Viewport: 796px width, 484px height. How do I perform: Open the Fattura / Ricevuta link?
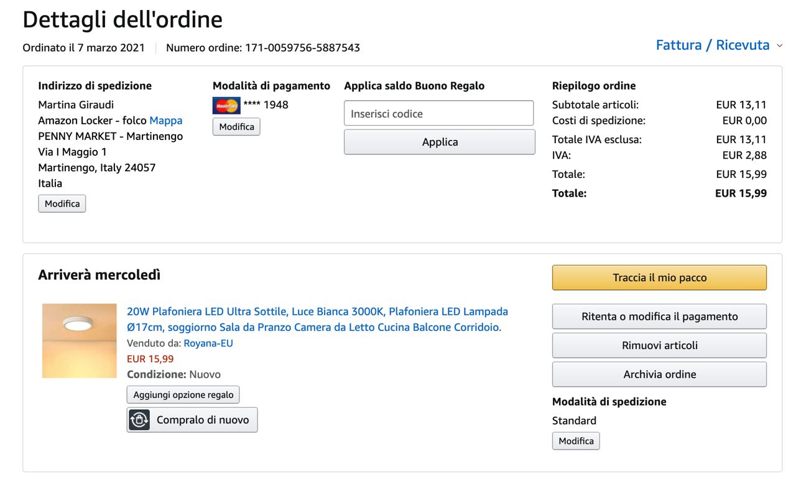(x=713, y=45)
